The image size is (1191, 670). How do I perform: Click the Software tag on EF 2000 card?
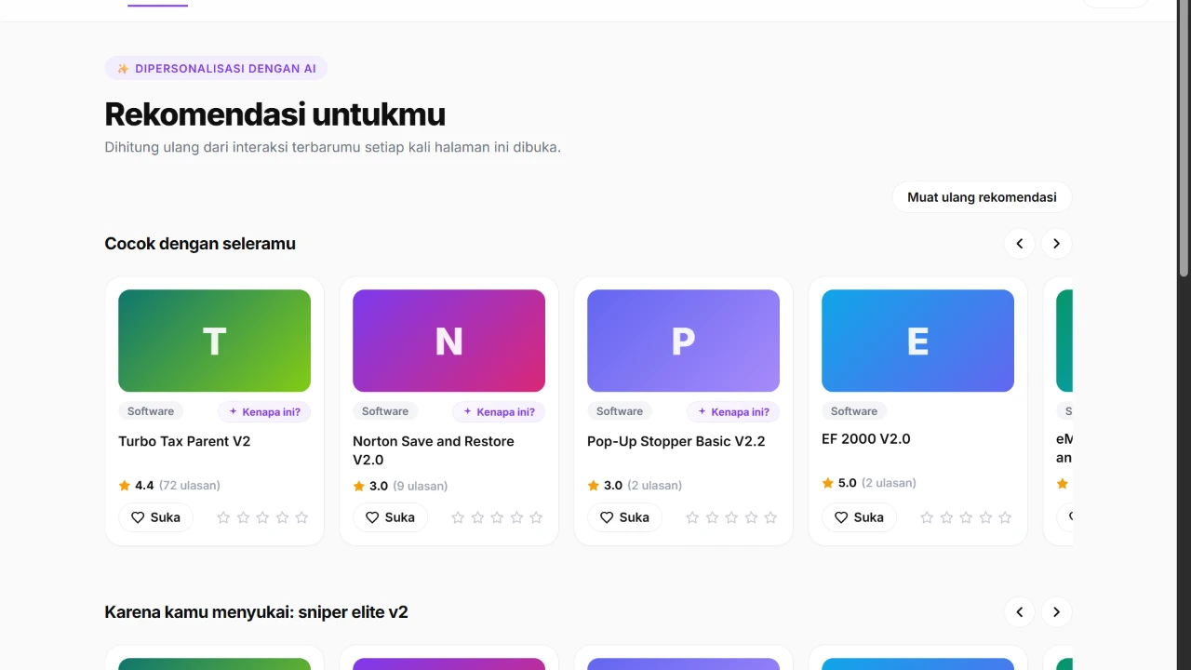click(854, 411)
